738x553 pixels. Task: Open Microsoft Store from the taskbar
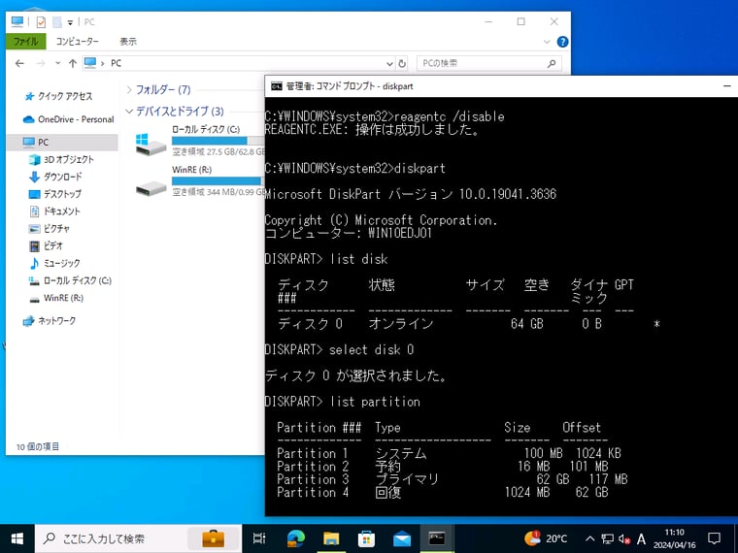(x=366, y=538)
